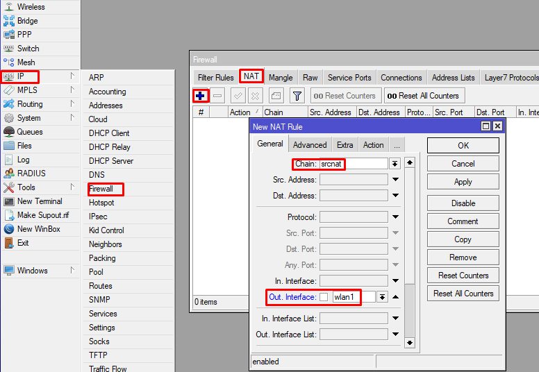Click the Disable button in the dialog
Image resolution: width=539 pixels, height=372 pixels.
[463, 203]
